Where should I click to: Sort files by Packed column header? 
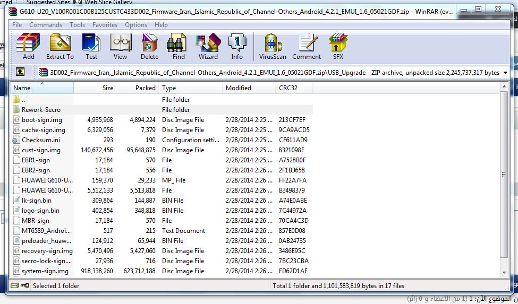point(138,88)
